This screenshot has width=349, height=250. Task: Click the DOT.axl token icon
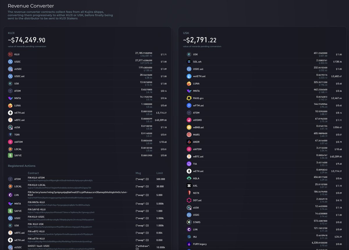tap(189, 200)
